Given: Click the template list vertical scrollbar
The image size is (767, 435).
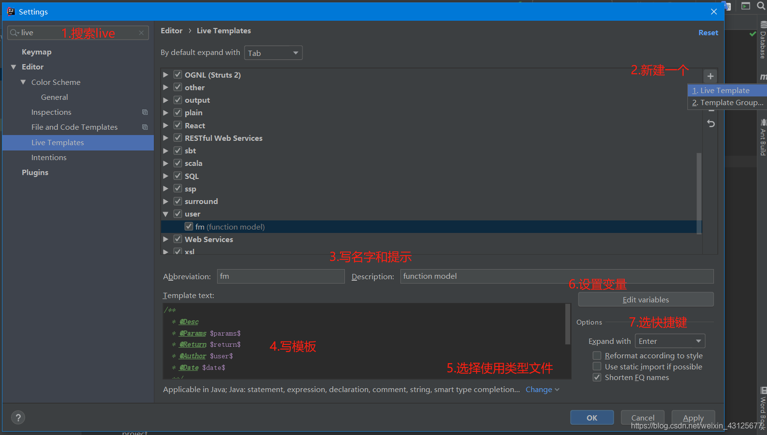Looking at the screenshot, I should tap(699, 193).
